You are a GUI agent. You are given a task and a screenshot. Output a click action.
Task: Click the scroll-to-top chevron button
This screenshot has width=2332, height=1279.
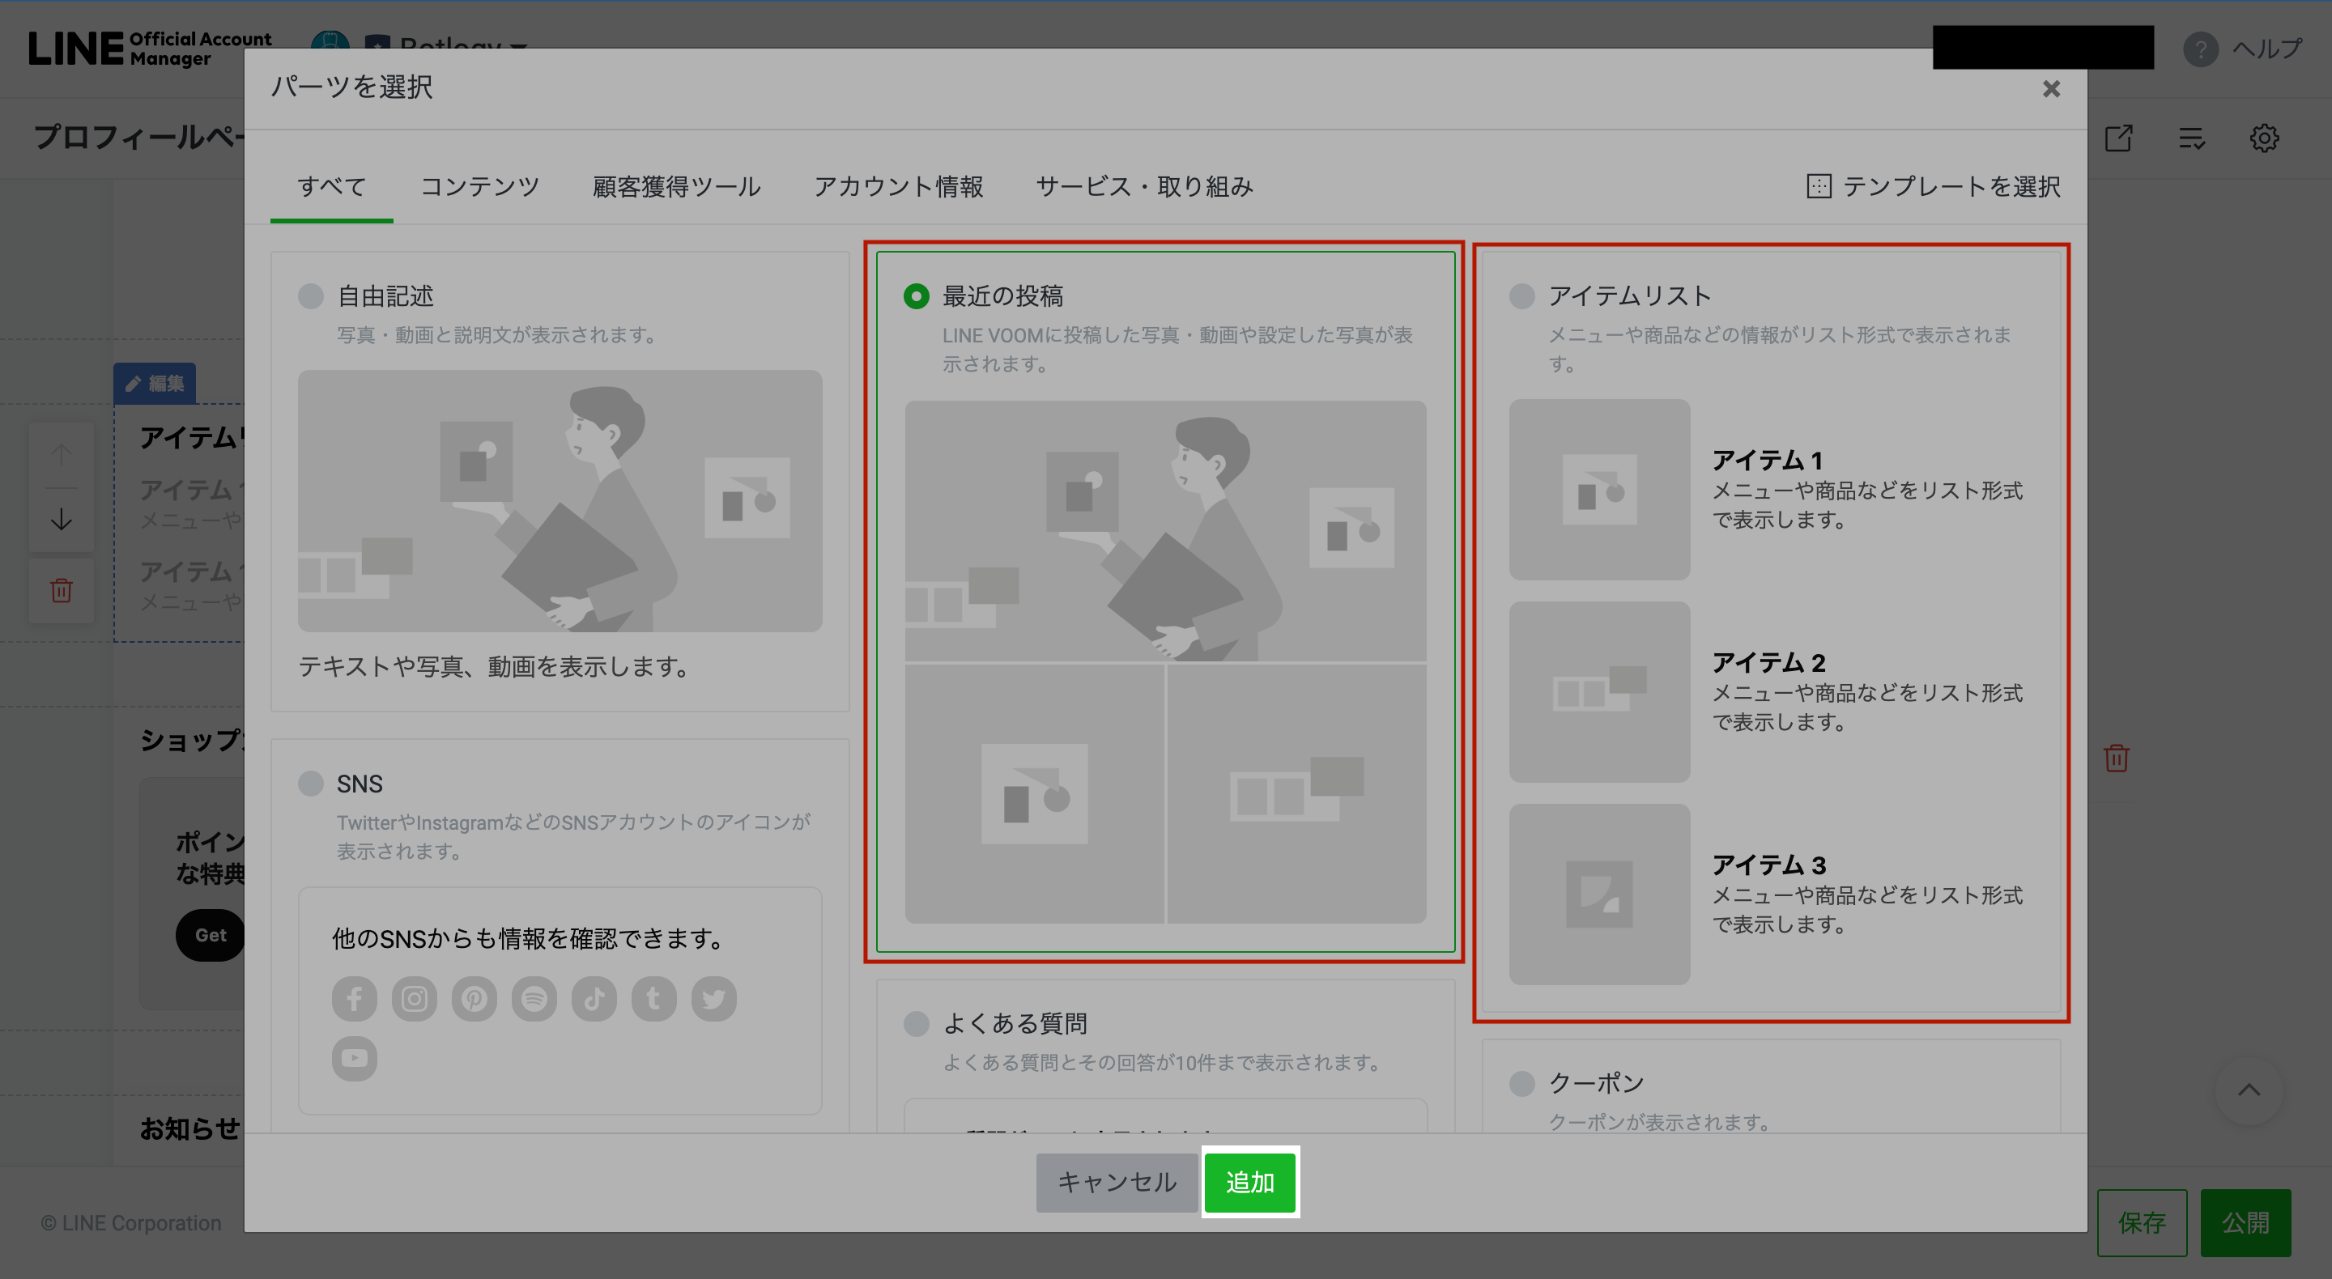(x=2248, y=1090)
